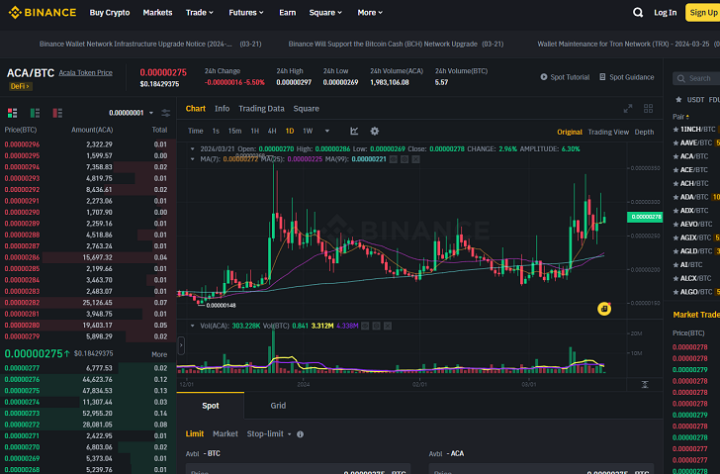
Task: Click the pair Search input field
Action: tap(697, 78)
